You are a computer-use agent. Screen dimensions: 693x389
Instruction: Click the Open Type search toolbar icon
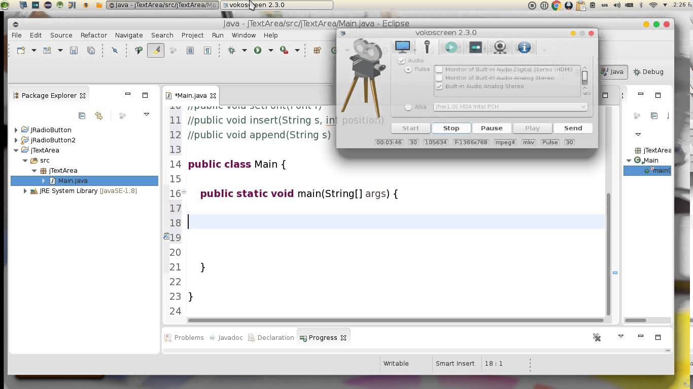click(x=138, y=50)
